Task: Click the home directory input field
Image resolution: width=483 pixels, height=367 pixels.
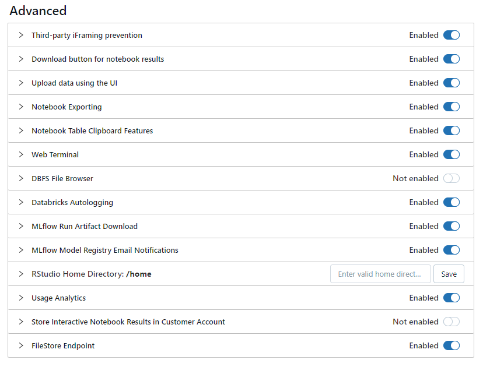Action: tap(380, 274)
